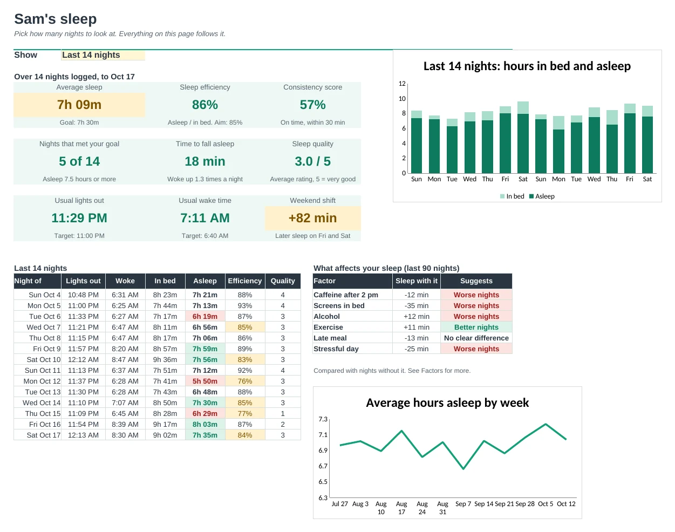
Task: Click the usual lights out 11:29 PM
Action: pyautogui.click(x=79, y=218)
